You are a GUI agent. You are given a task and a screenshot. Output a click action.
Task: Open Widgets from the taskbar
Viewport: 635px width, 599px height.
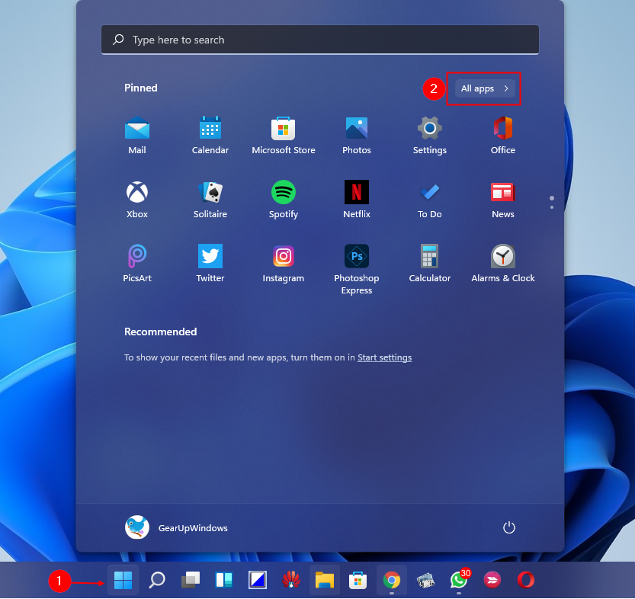click(x=224, y=581)
